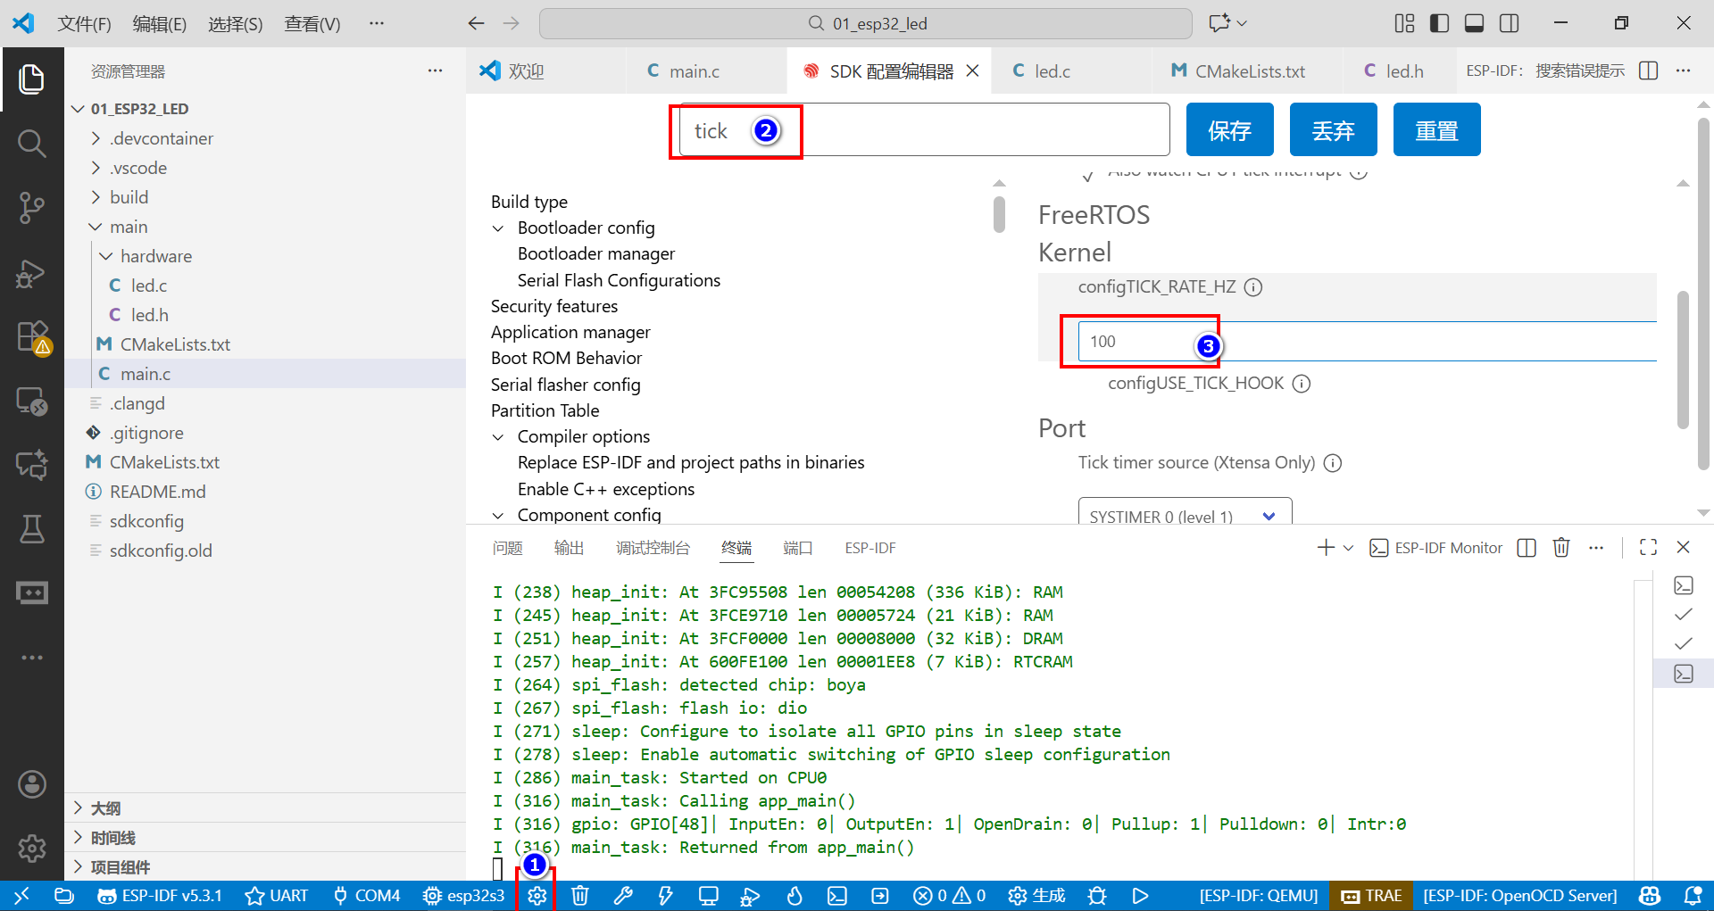
Task: Click the 重置 reset button
Action: click(x=1436, y=130)
